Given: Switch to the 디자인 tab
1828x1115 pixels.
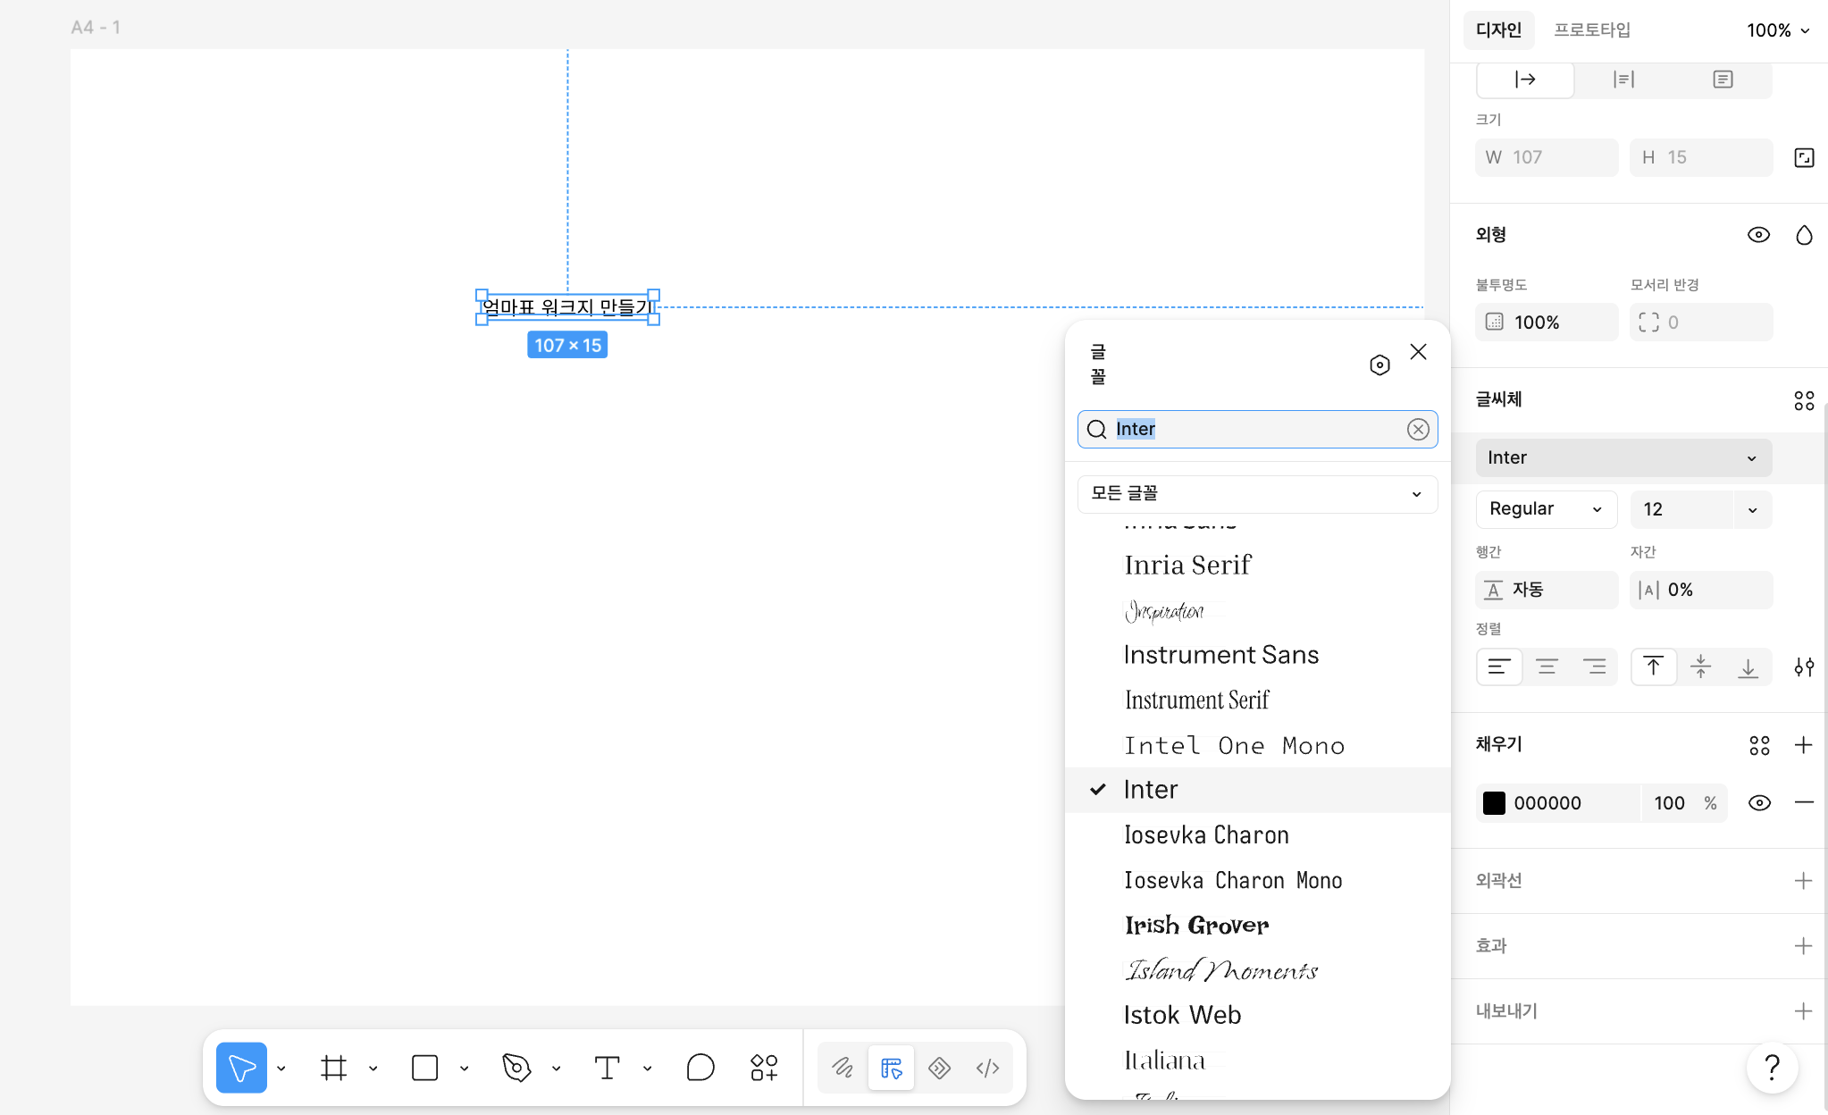Looking at the screenshot, I should coord(1498,30).
